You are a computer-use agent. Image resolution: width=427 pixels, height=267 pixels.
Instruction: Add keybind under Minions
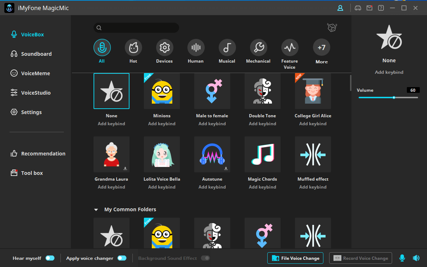coord(162,124)
